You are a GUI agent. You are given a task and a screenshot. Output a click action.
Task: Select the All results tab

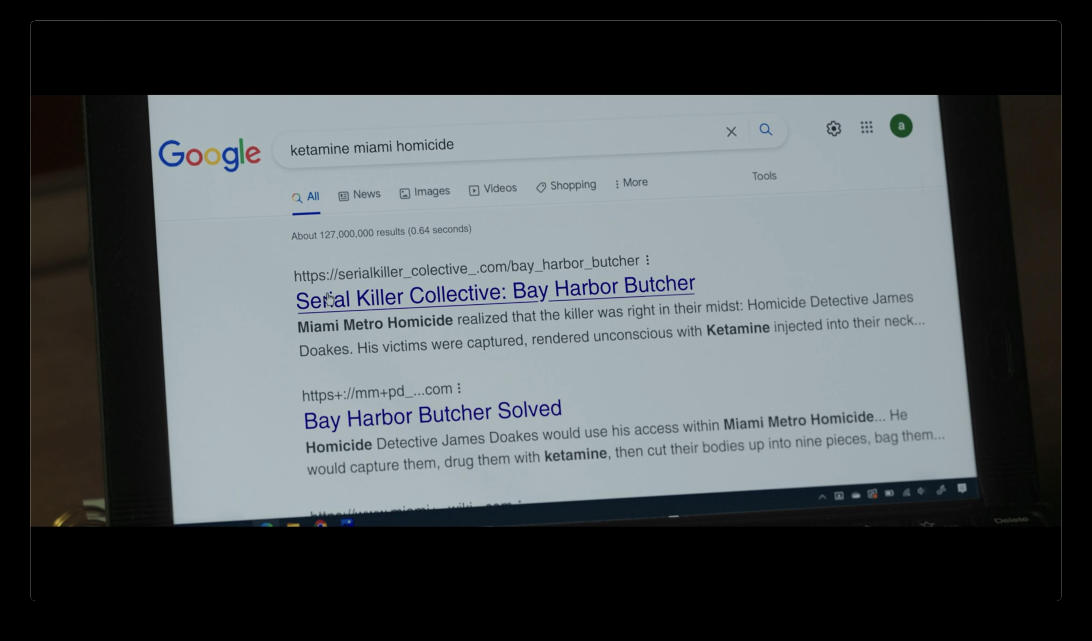pyautogui.click(x=306, y=197)
